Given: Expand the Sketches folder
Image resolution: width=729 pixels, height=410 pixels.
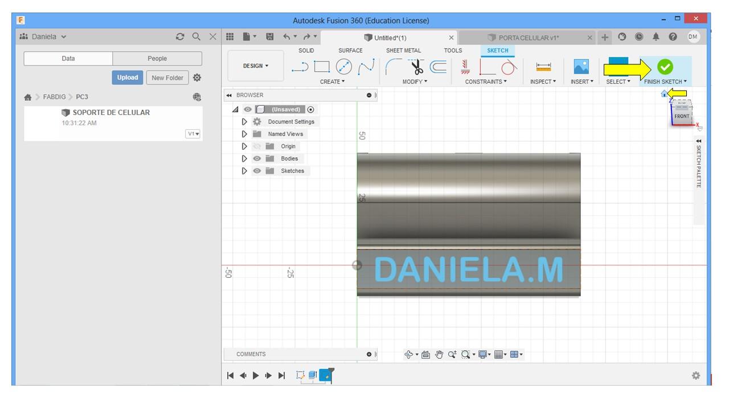Looking at the screenshot, I should coord(244,171).
